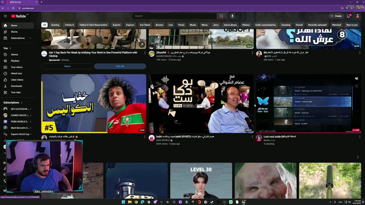This screenshot has width=365, height=205.
Task: Select the Watched filter chip
Action: 336,25
